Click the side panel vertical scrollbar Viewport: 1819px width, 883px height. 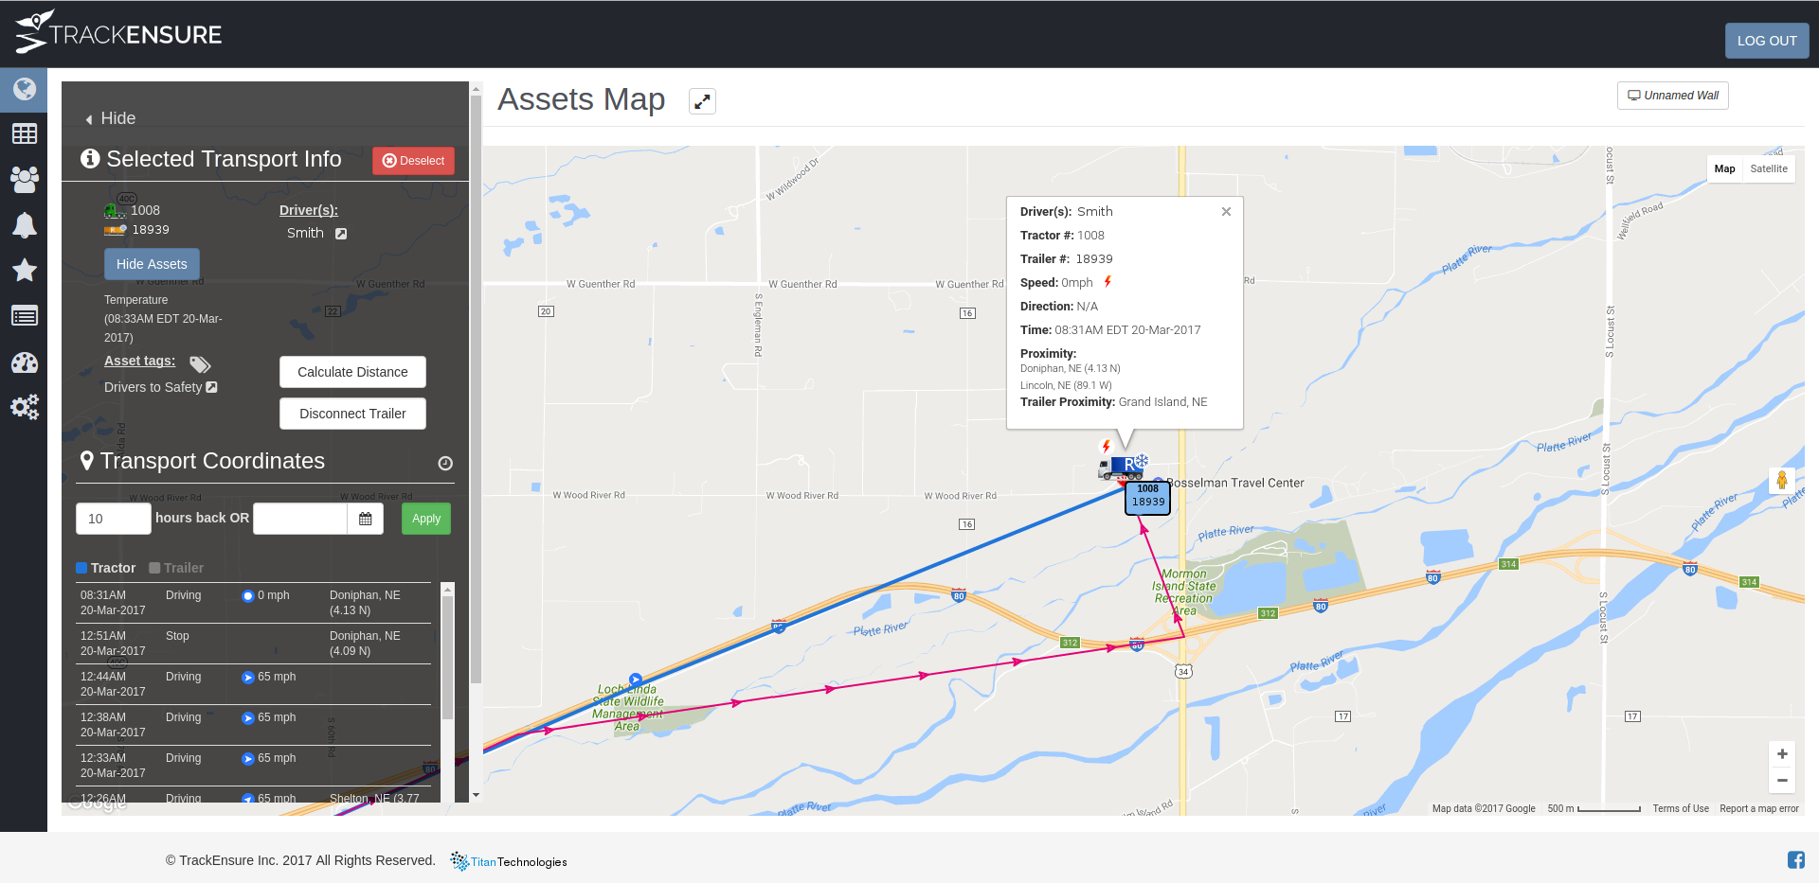[476, 388]
